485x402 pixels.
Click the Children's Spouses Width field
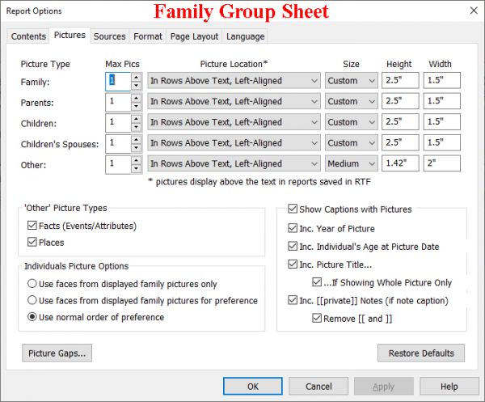441,143
